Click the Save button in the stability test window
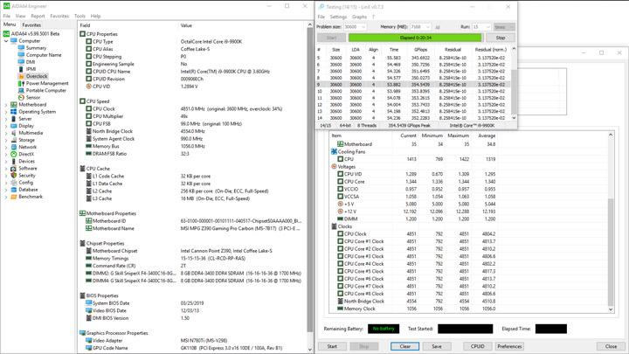 tap(437, 346)
